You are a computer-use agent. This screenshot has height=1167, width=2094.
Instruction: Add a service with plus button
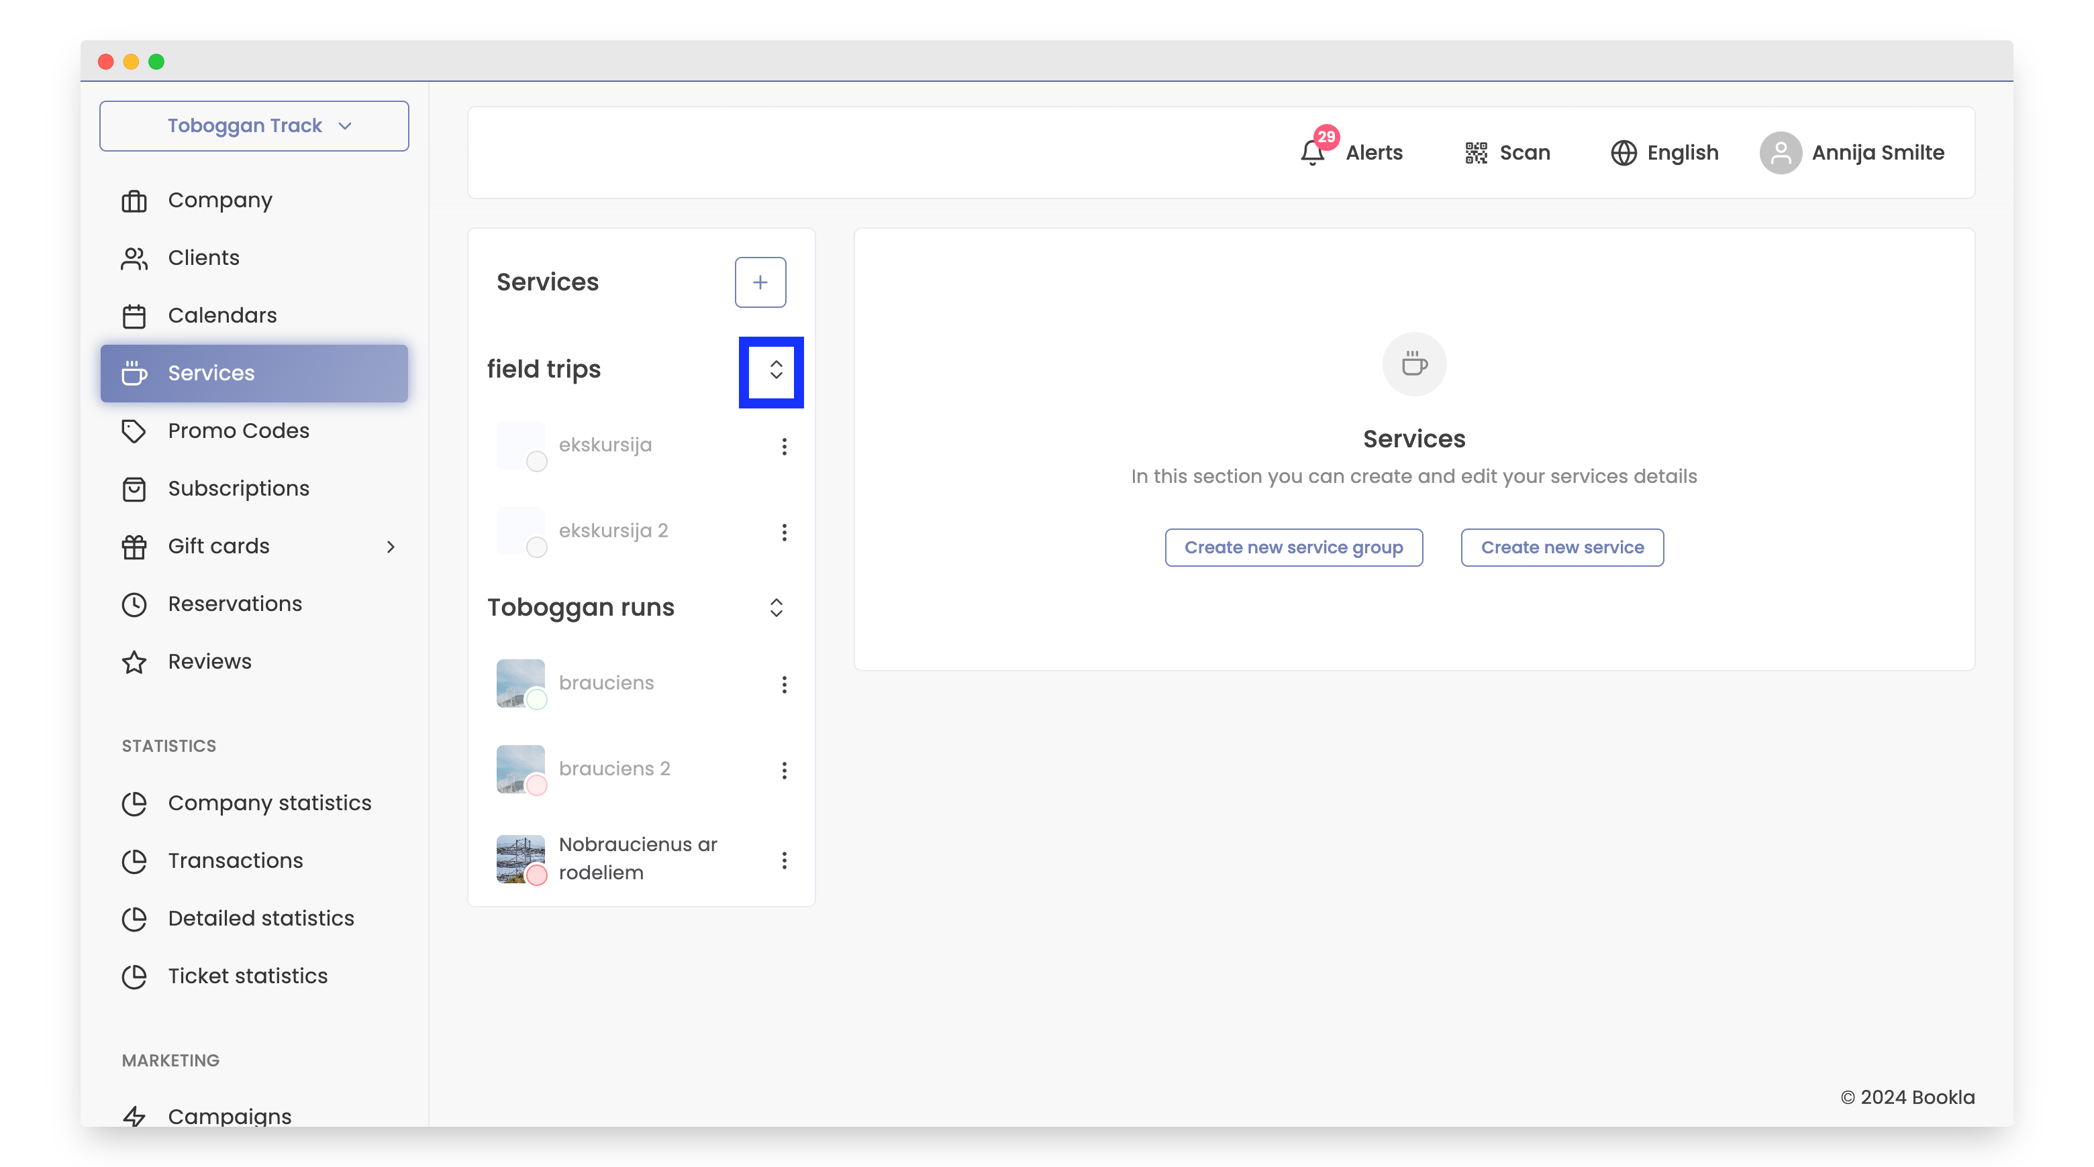(x=760, y=282)
